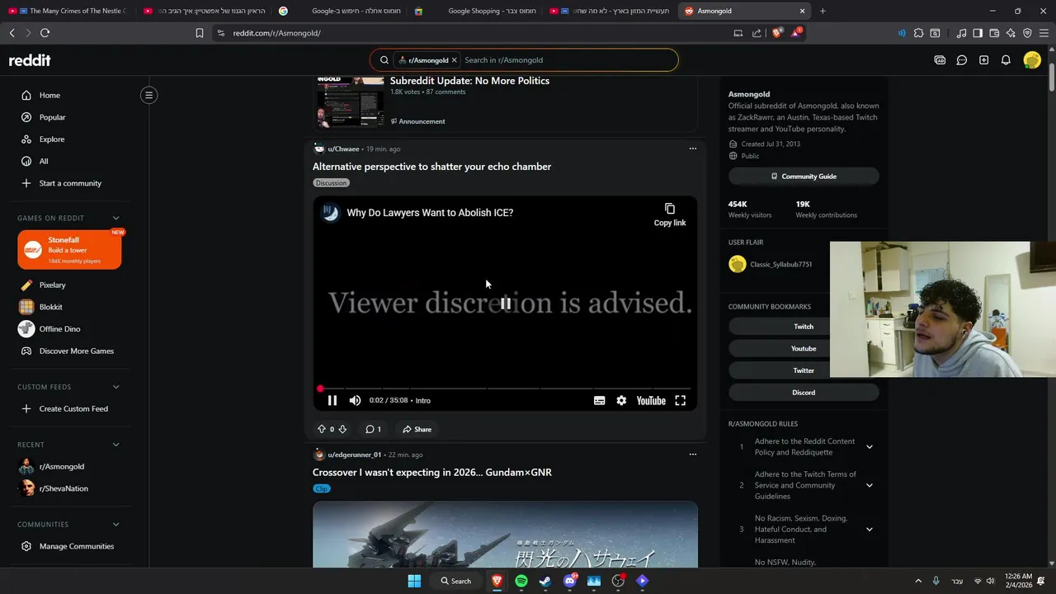This screenshot has height=594, width=1056.
Task: Open the Twitch community bookmark
Action: (x=804, y=327)
